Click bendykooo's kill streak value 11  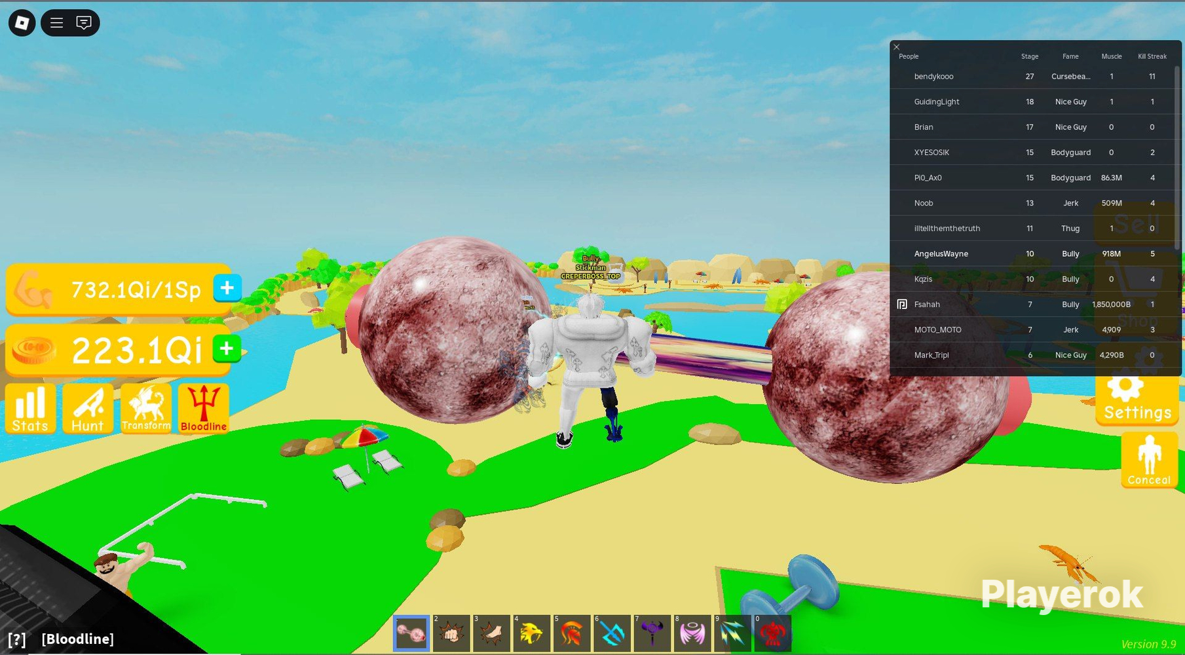tap(1152, 77)
